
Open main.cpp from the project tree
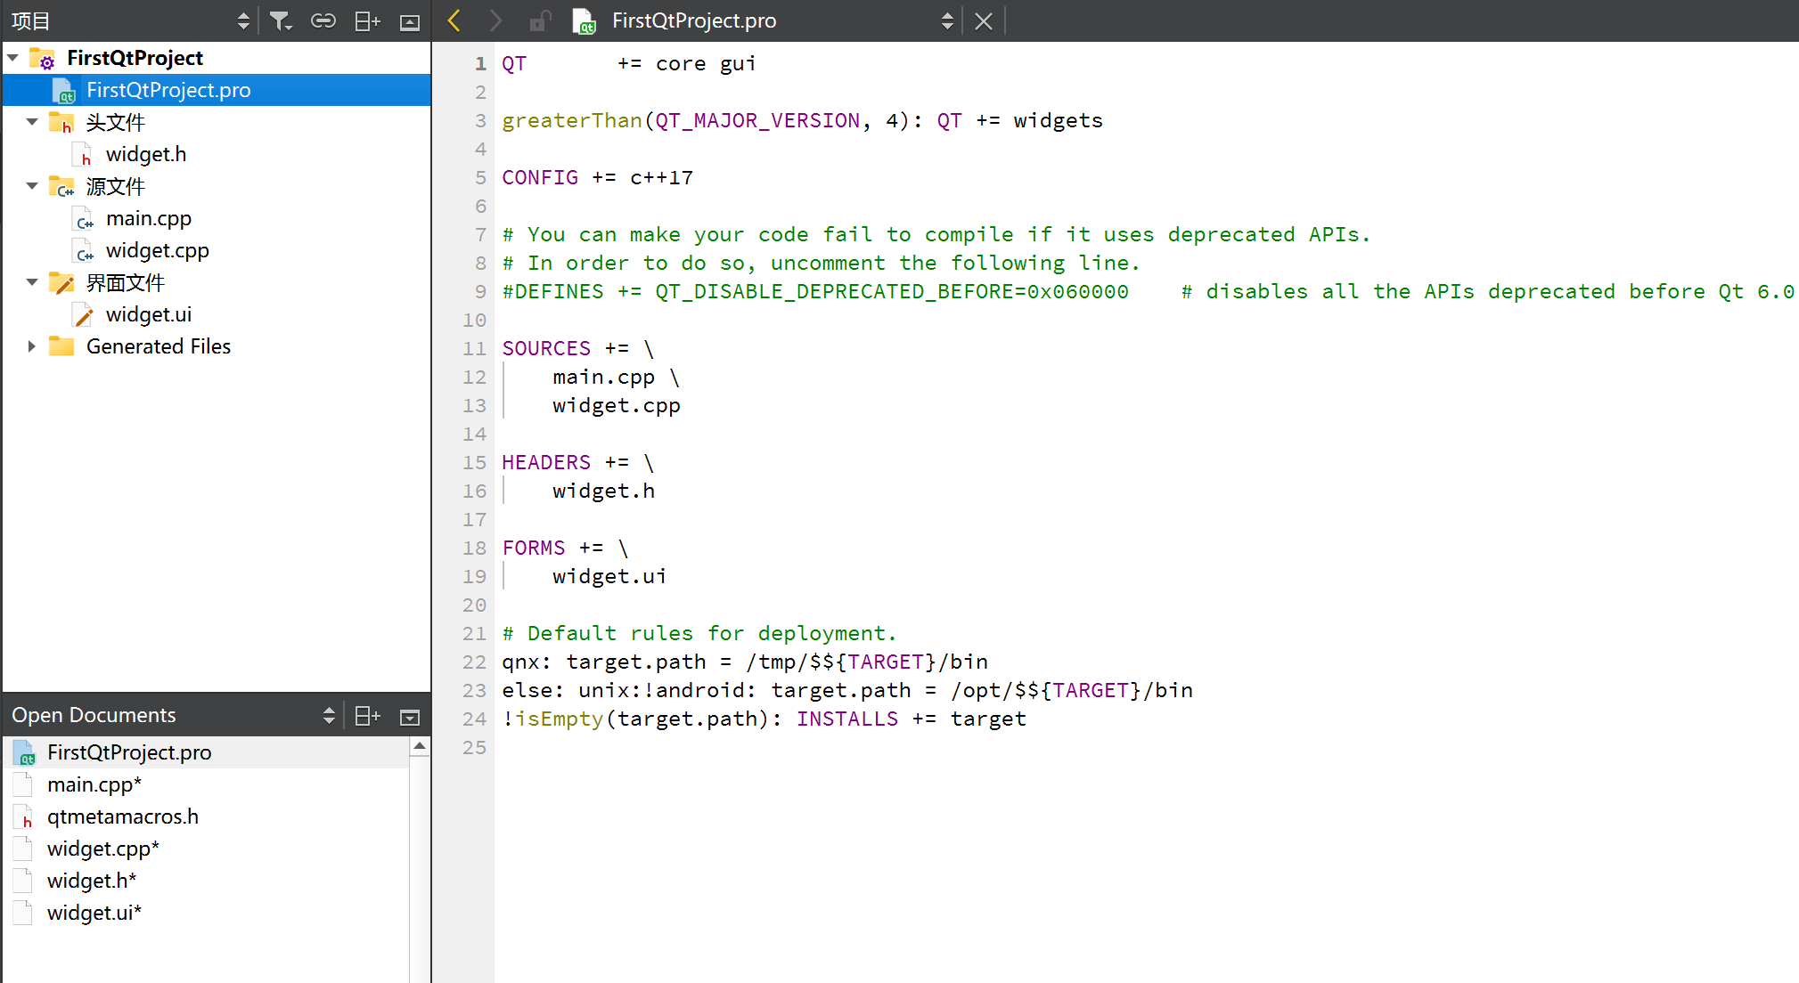tap(149, 218)
